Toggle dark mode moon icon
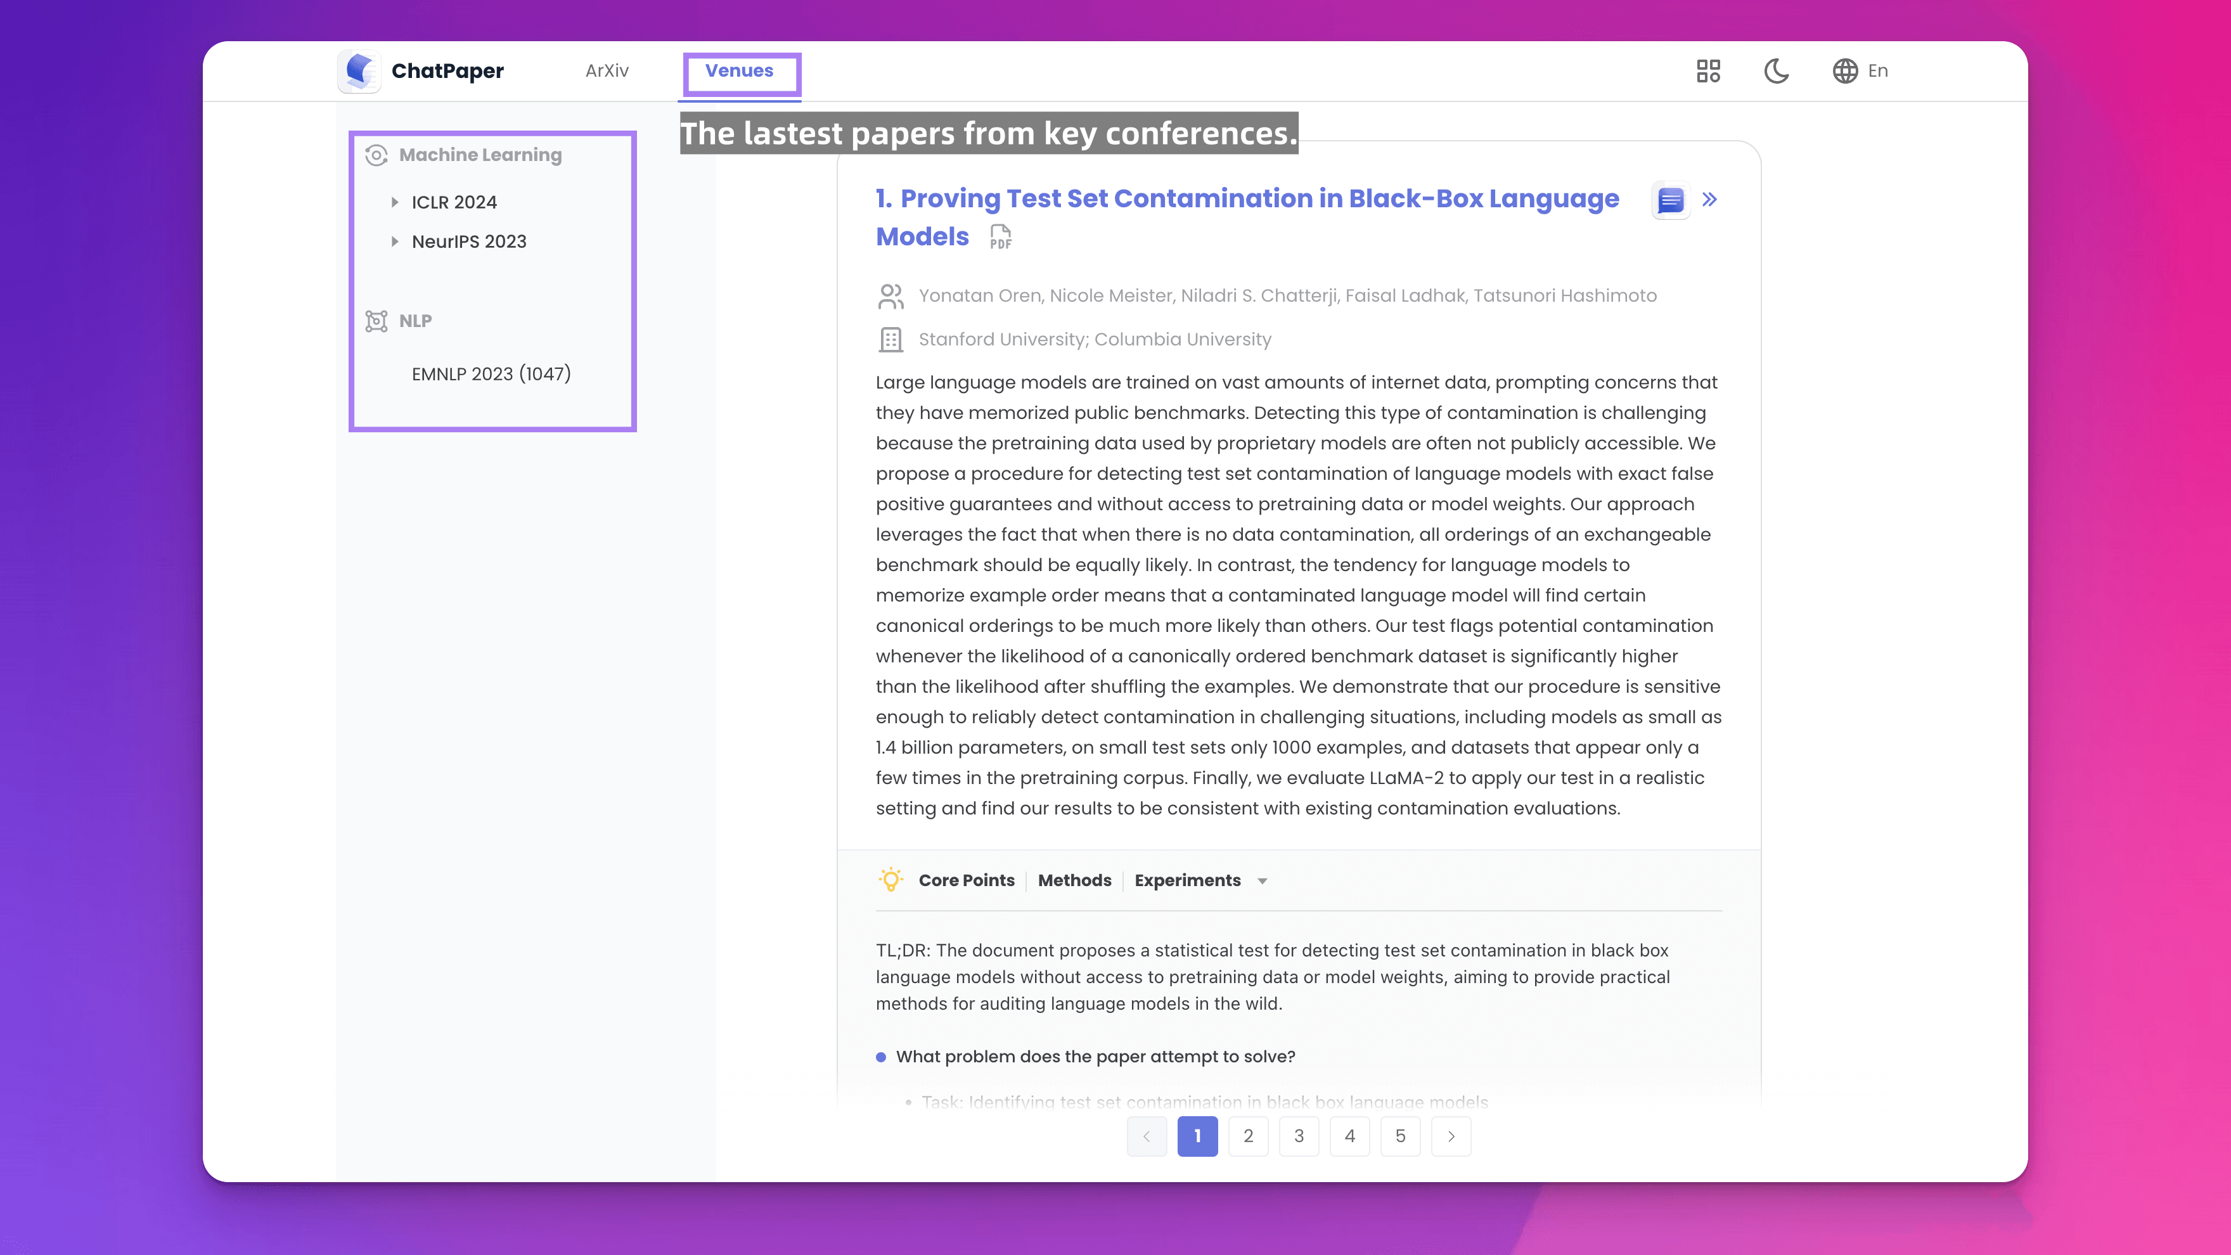Viewport: 2231px width, 1255px height. [x=1777, y=71]
